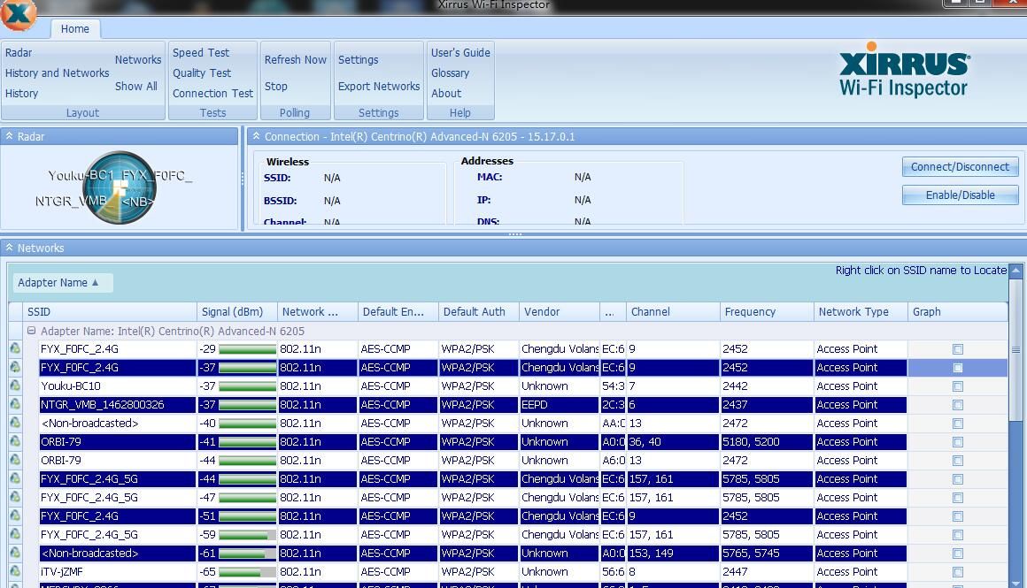Screen dimensions: 1027x588
Task: Select History and Networks layout
Action: pyautogui.click(x=57, y=73)
